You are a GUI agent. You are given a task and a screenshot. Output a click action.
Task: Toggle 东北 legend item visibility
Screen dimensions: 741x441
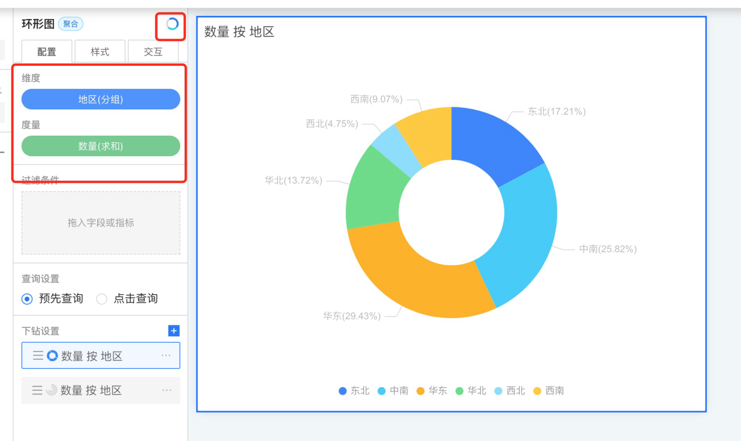tap(354, 391)
